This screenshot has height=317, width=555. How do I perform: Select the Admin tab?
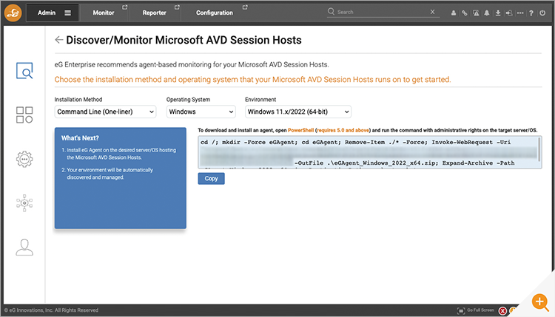click(x=47, y=13)
